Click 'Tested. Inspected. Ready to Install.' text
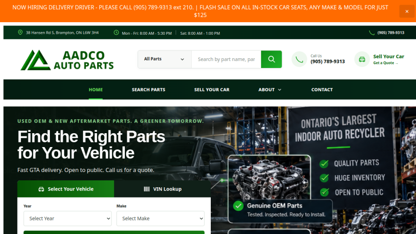The image size is (416, 234). (x=286, y=215)
